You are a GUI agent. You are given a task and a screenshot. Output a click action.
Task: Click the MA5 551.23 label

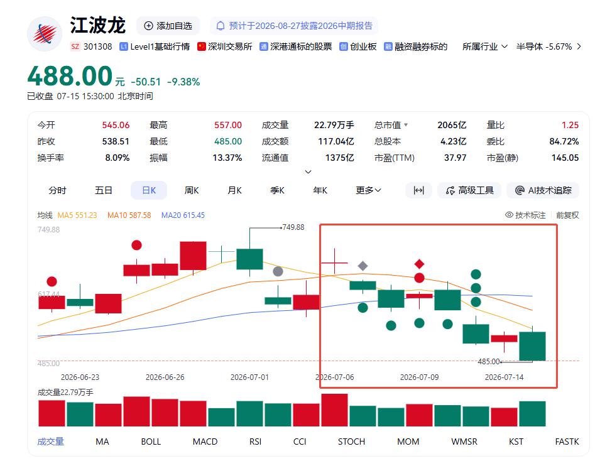coord(77,215)
